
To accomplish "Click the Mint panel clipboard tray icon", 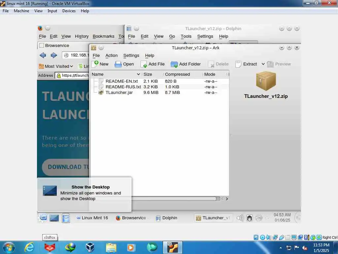I will (250, 218).
